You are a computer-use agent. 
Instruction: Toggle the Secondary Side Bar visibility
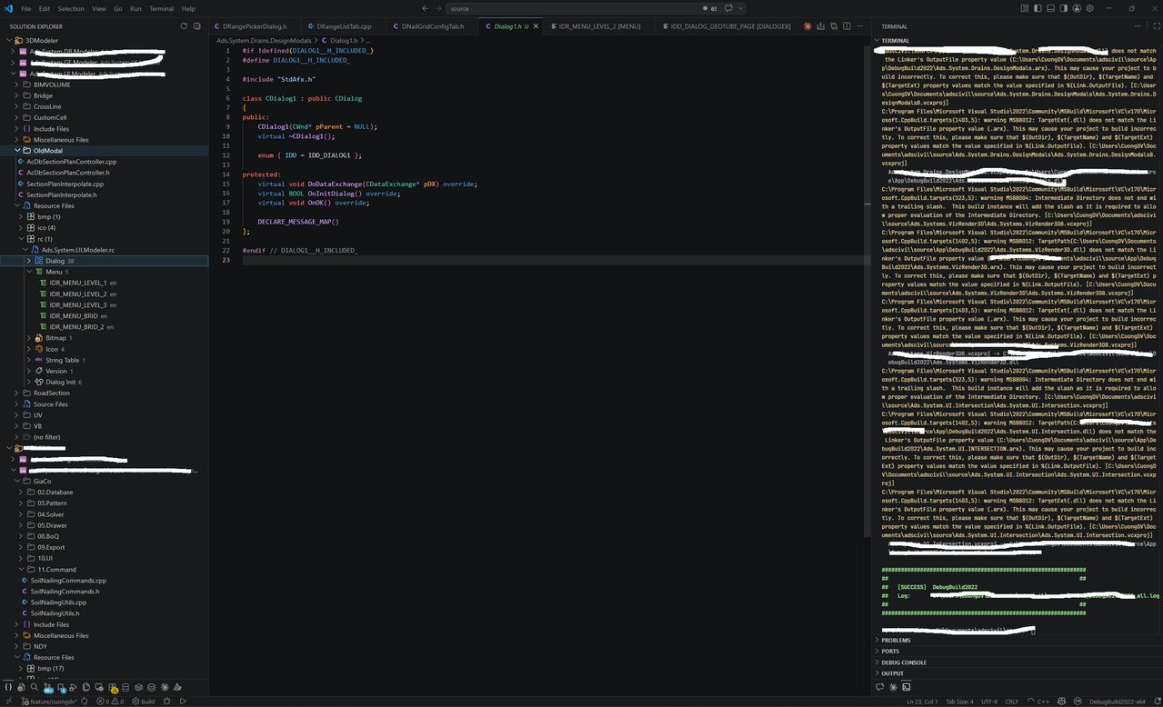(x=1064, y=8)
